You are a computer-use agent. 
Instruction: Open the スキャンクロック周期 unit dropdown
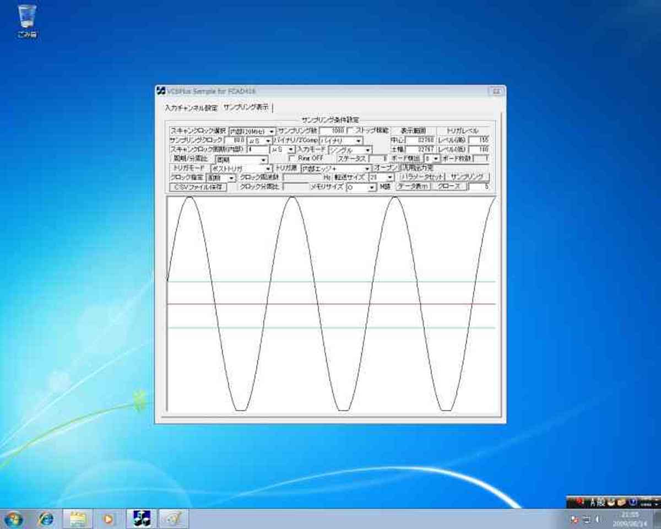pyautogui.click(x=282, y=149)
